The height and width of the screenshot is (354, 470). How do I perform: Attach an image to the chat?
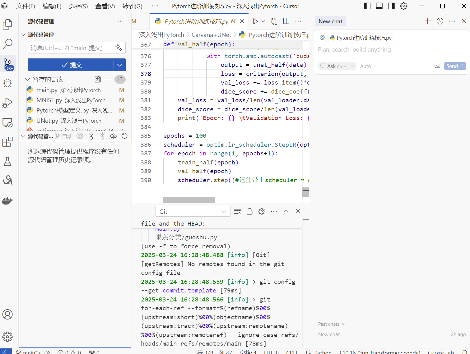(437, 66)
